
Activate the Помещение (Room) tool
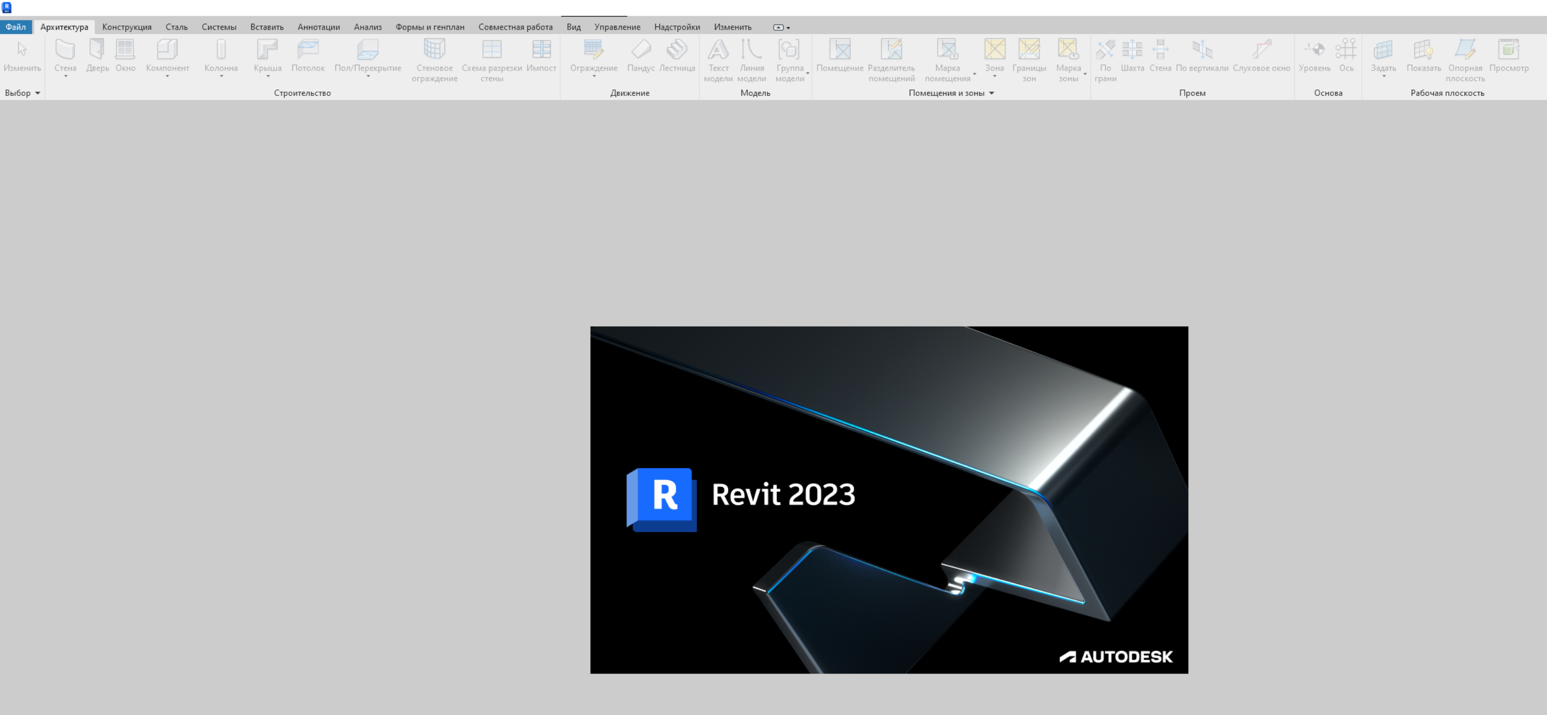point(840,50)
